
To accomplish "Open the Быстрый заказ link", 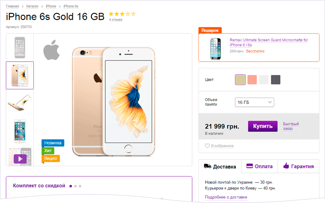I will [x=291, y=126].
